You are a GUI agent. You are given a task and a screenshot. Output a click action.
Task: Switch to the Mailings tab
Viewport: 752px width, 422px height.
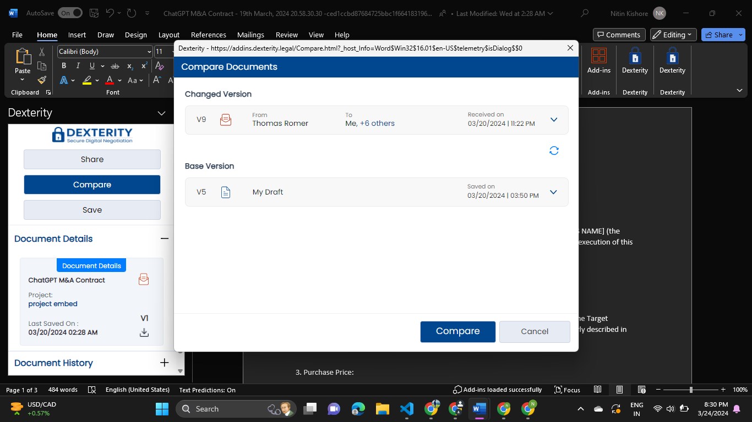point(250,35)
